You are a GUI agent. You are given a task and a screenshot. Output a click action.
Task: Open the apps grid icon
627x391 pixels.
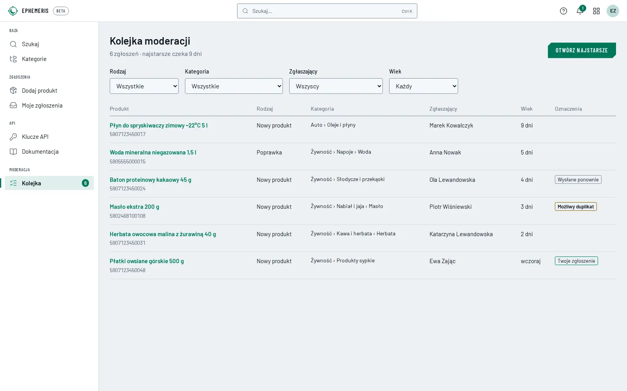(x=596, y=11)
